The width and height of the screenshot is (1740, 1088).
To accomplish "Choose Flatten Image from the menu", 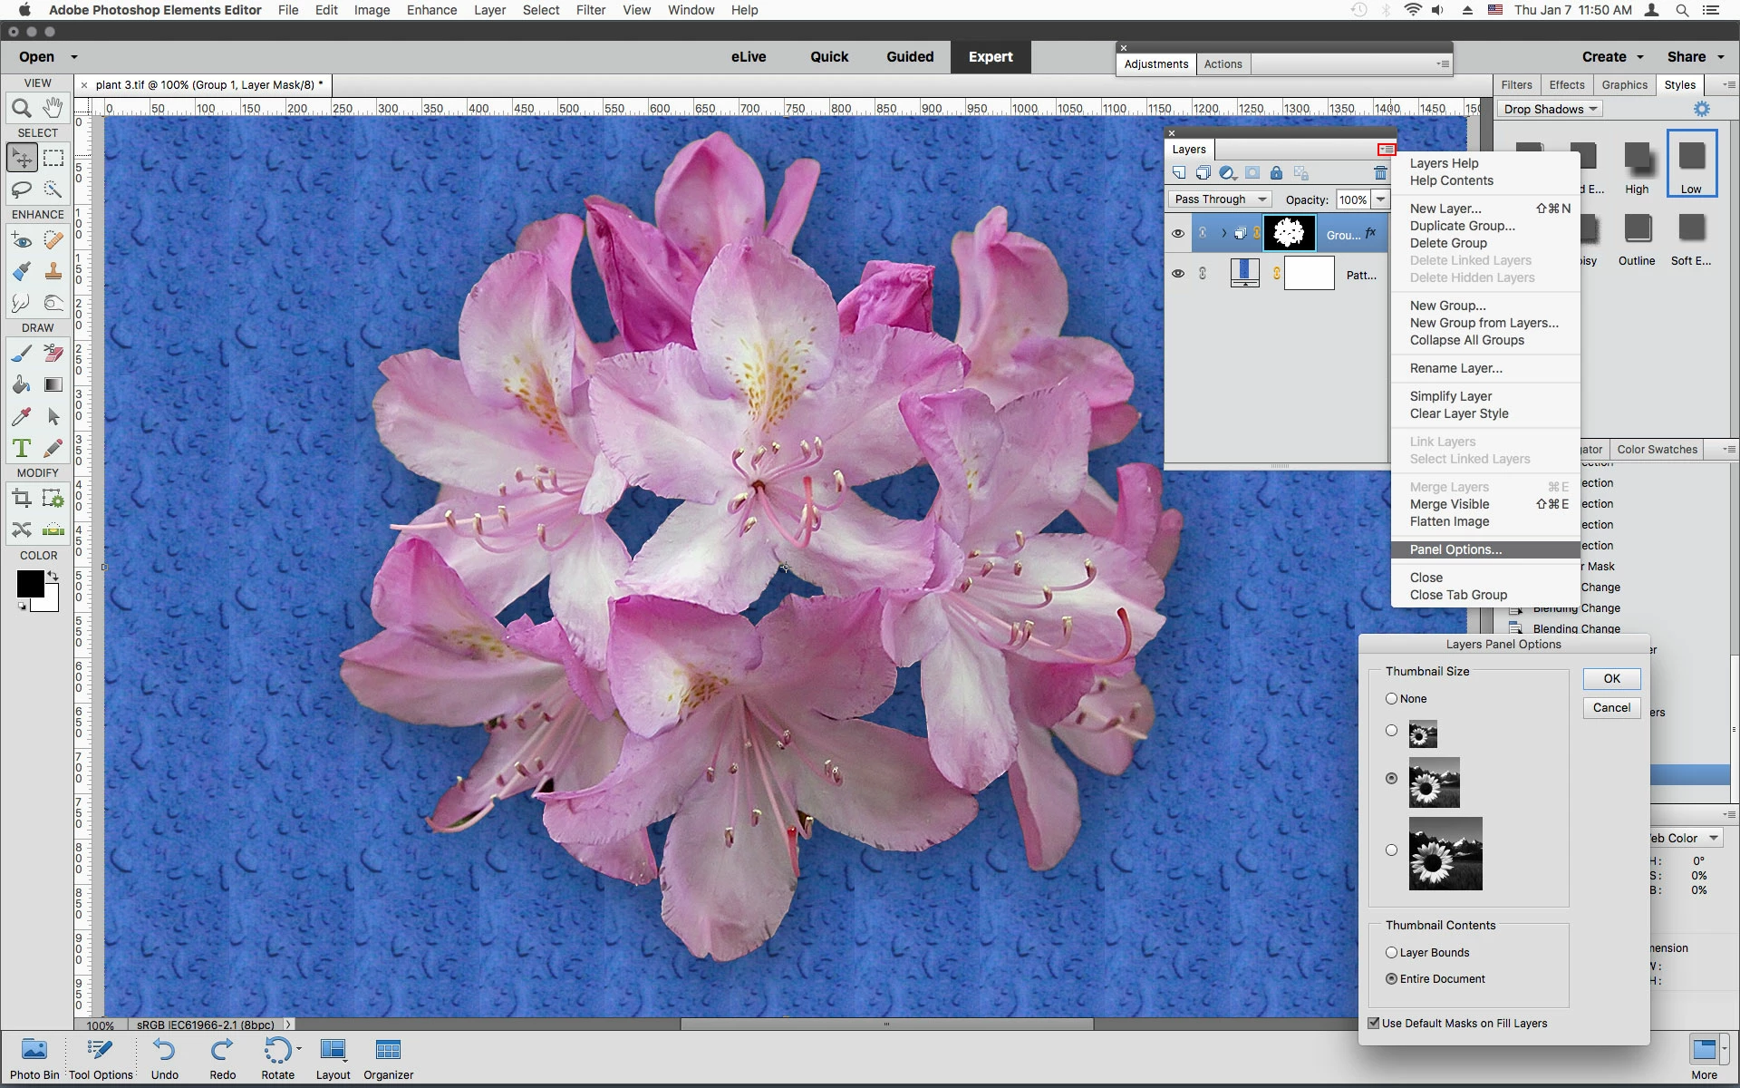I will [1449, 521].
